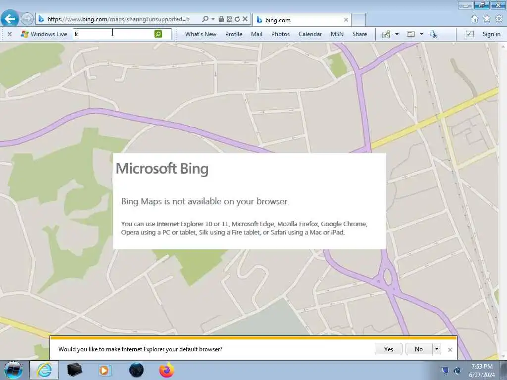Click the lock security report icon
This screenshot has height=380, width=507.
tap(221, 19)
